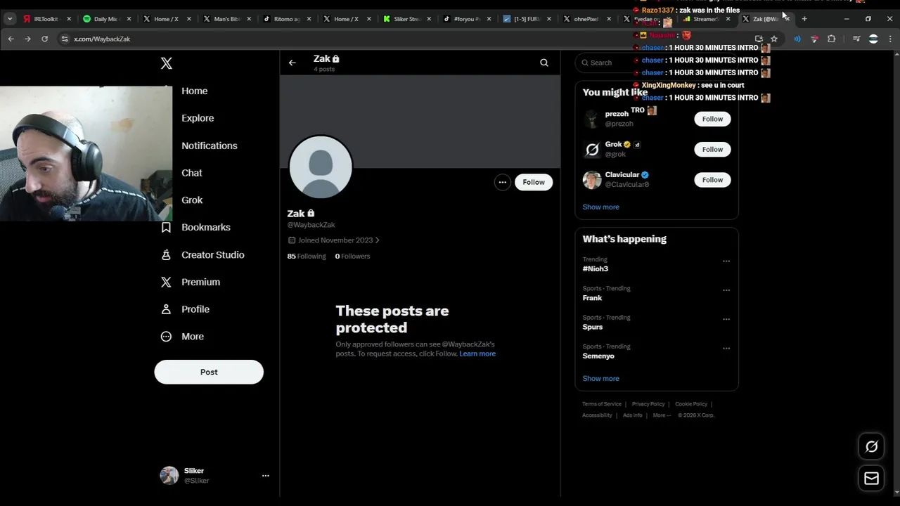The image size is (900, 506).
Task: Click Clavicular's avatar in suggestions
Action: click(x=592, y=180)
